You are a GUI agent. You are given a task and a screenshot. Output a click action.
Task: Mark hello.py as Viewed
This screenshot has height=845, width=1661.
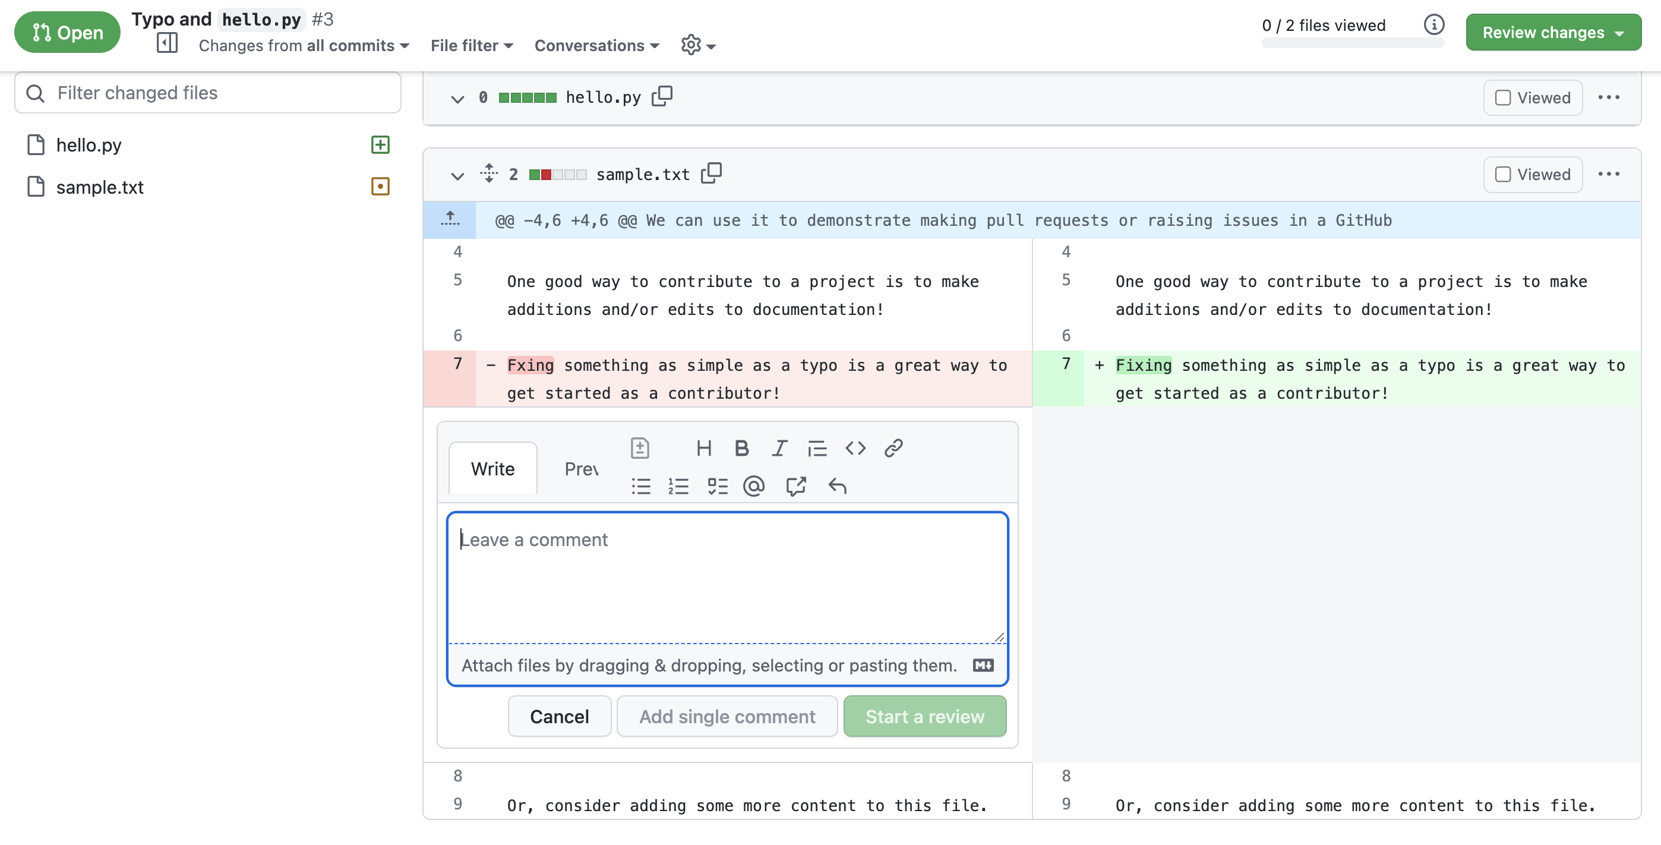pyautogui.click(x=1503, y=97)
